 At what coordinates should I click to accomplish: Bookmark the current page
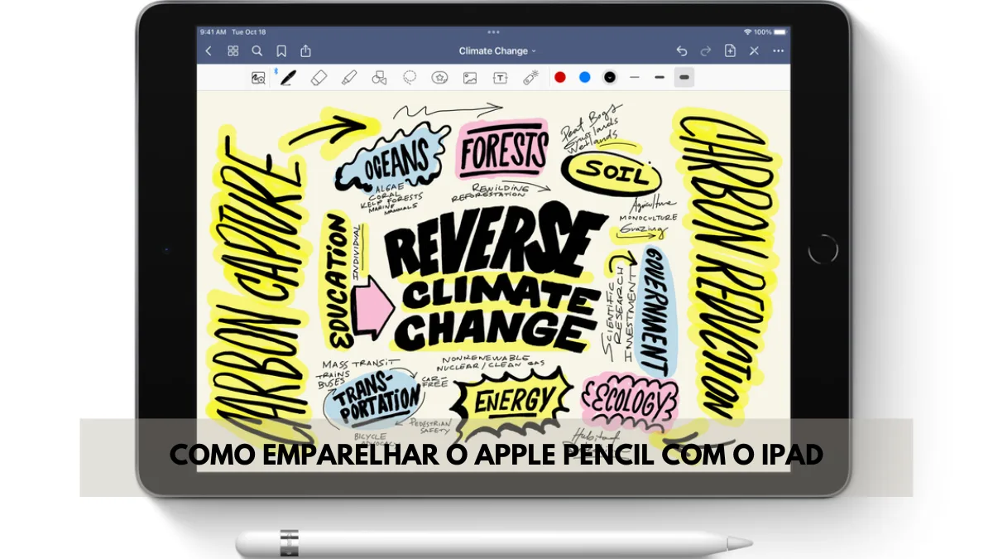point(281,51)
